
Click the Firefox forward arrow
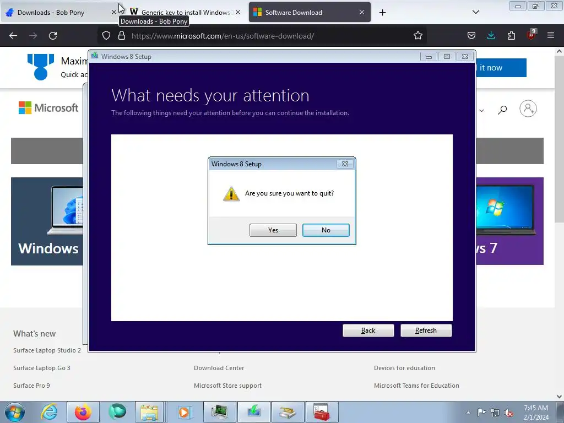click(x=33, y=36)
